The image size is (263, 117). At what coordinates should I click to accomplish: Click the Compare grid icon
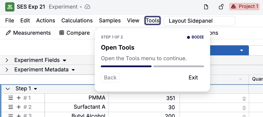pyautogui.click(x=62, y=33)
